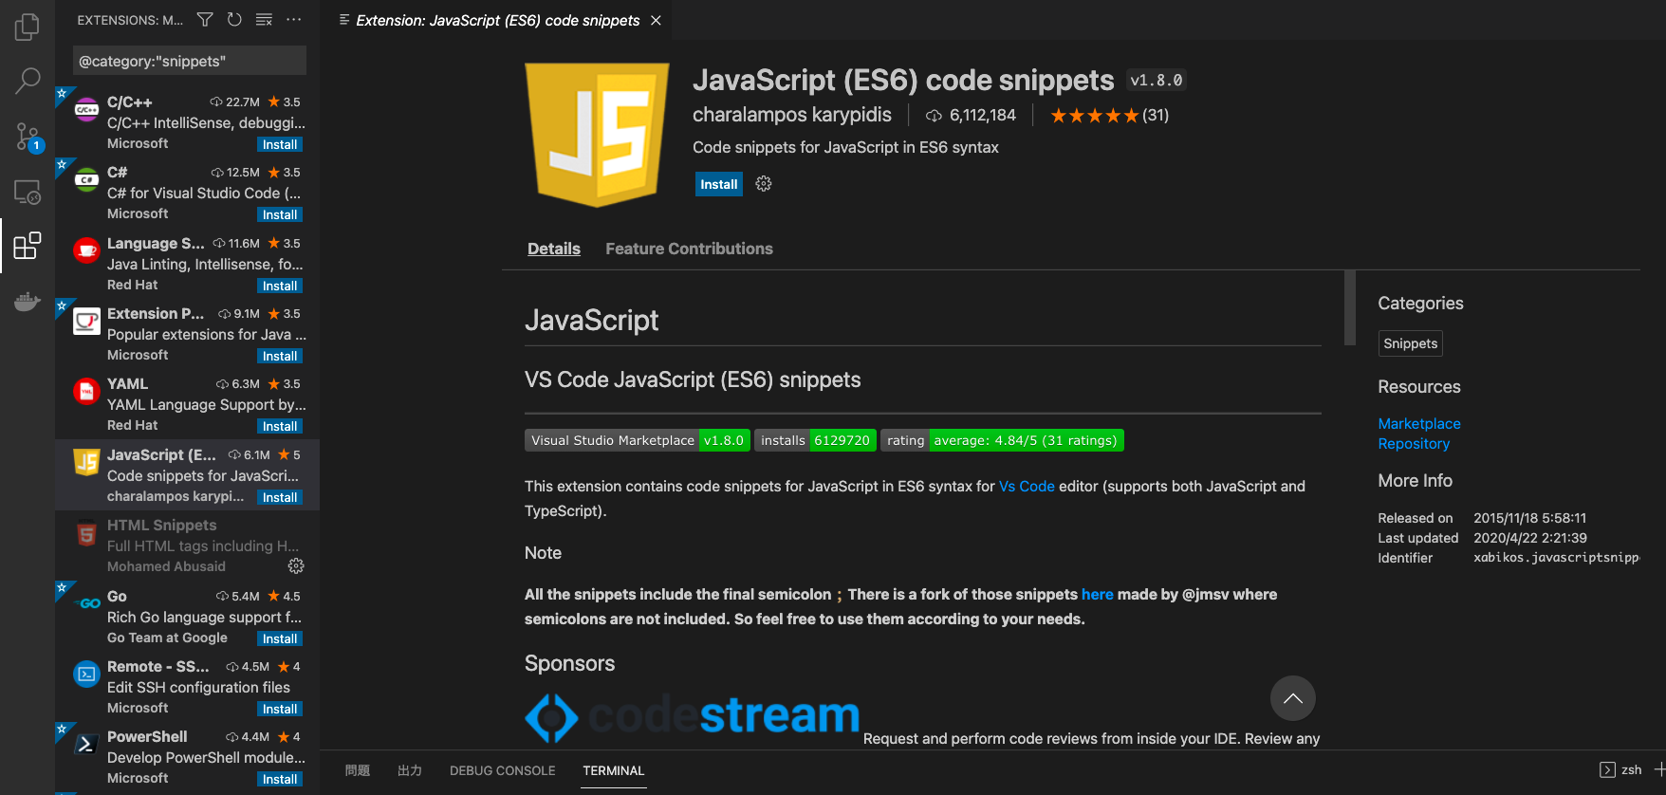Viewport: 1666px width, 795px height.
Task: Select the TERMINAL panel tab
Action: 614,770
